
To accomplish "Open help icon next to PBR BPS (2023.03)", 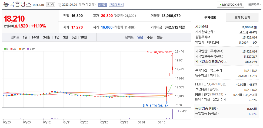I will pos(226,95).
